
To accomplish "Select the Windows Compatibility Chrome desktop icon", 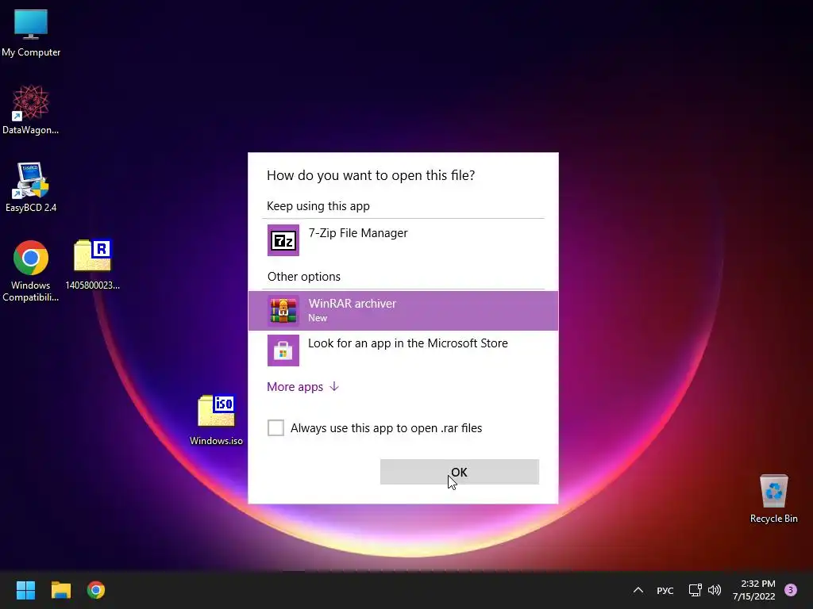I will pyautogui.click(x=31, y=271).
